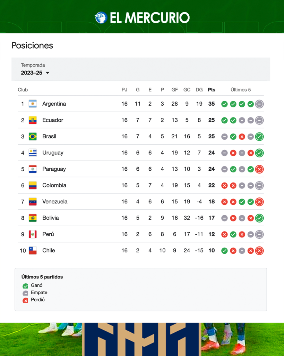Click Venezuela's most recent loss icon
Screen dimensions: 284x356
pos(259,202)
